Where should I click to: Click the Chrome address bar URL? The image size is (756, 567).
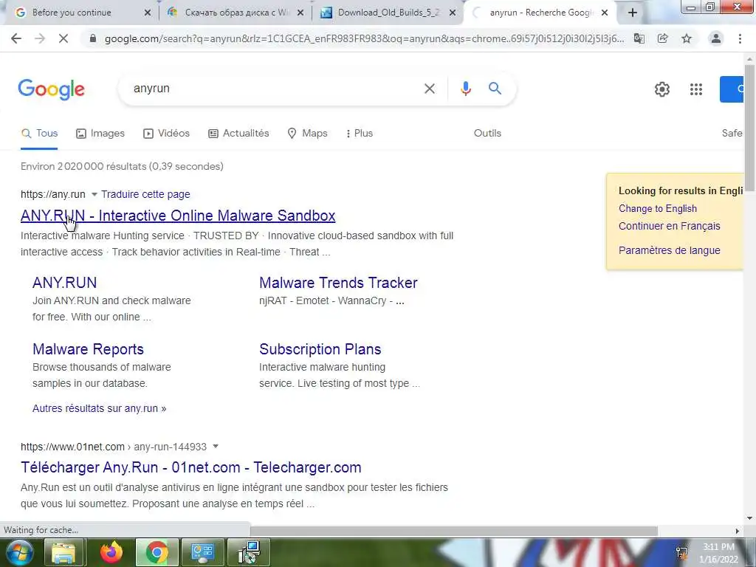(364, 38)
